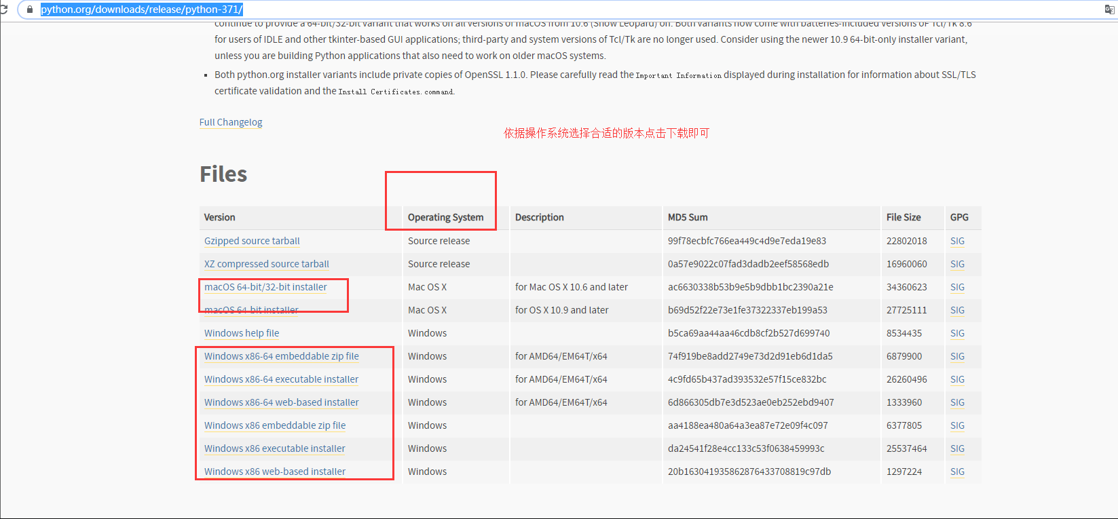Click the "Operating System" column header
The width and height of the screenshot is (1118, 519).
coord(446,217)
